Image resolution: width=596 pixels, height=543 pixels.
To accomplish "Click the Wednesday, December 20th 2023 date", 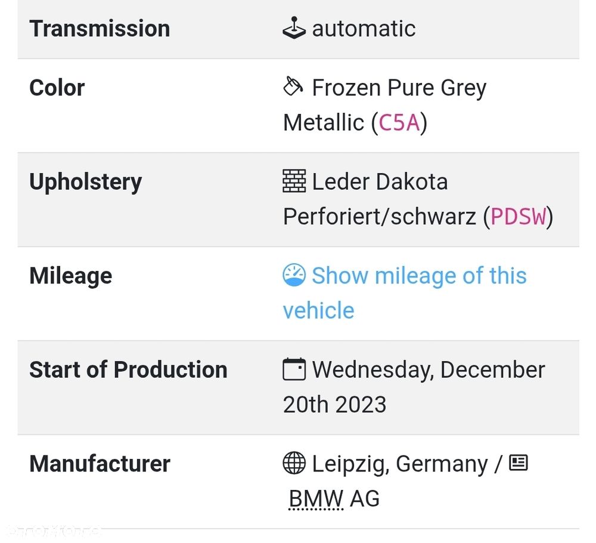I will 414,387.
